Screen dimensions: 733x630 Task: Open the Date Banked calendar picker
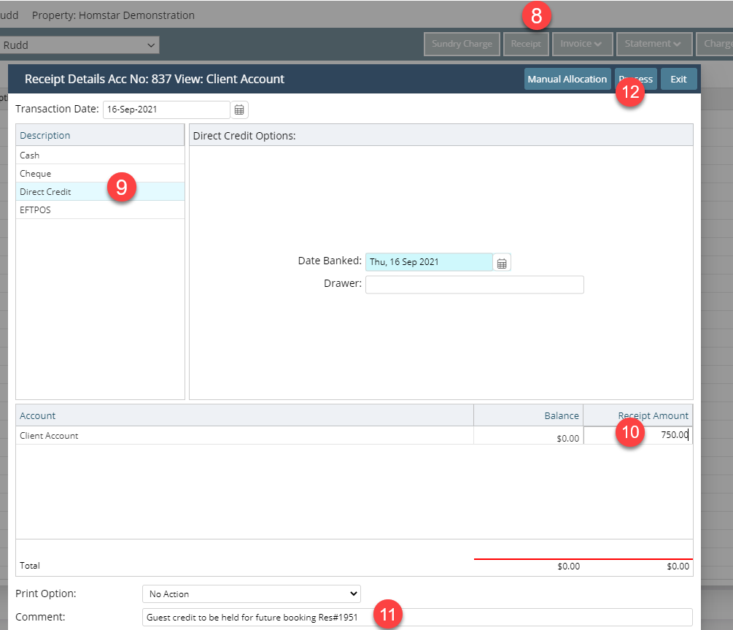(x=502, y=263)
